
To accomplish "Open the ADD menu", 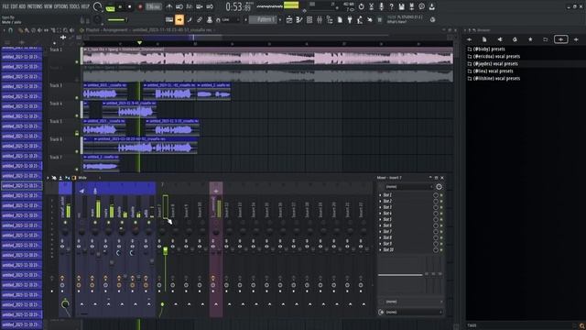I will click(22, 6).
